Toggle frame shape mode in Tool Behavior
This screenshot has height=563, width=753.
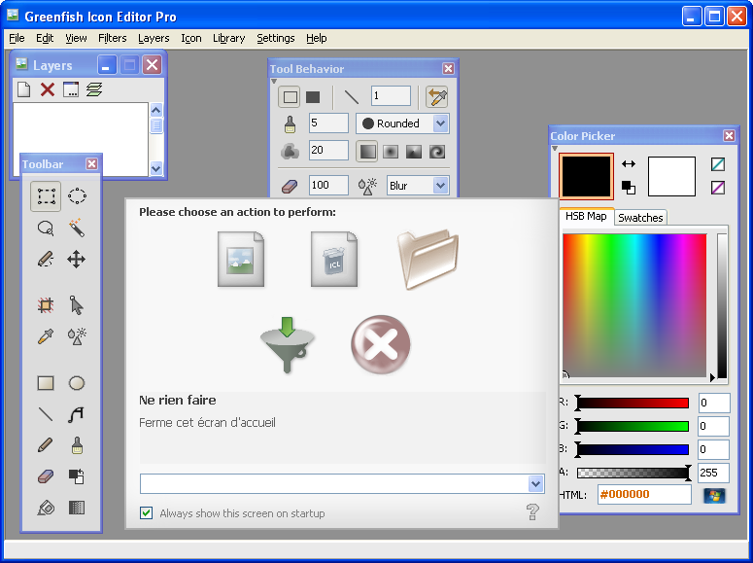[x=290, y=96]
